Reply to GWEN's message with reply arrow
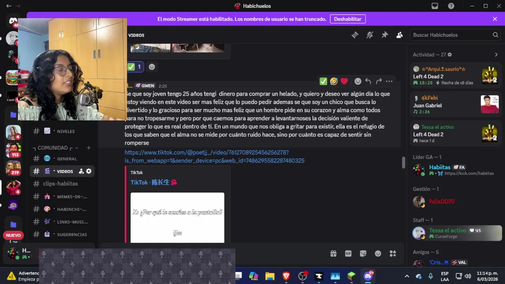Viewport: 505px width, 284px height. pos(368,81)
